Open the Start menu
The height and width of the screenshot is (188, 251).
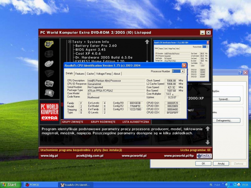(x=11, y=185)
